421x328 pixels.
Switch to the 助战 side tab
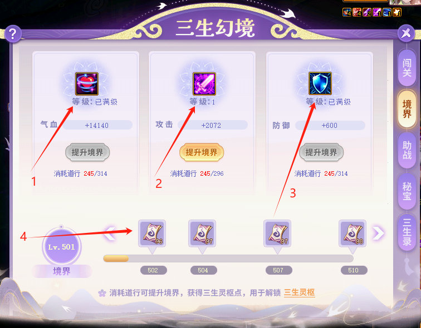click(x=407, y=150)
